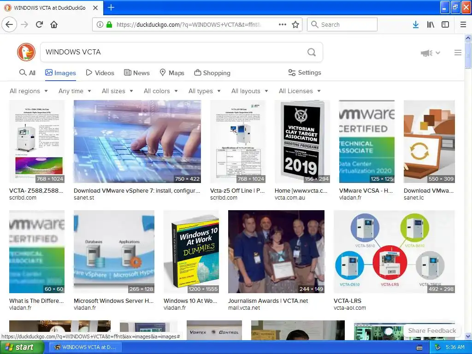
Task: Click the Share Feedback button
Action: coord(432,330)
